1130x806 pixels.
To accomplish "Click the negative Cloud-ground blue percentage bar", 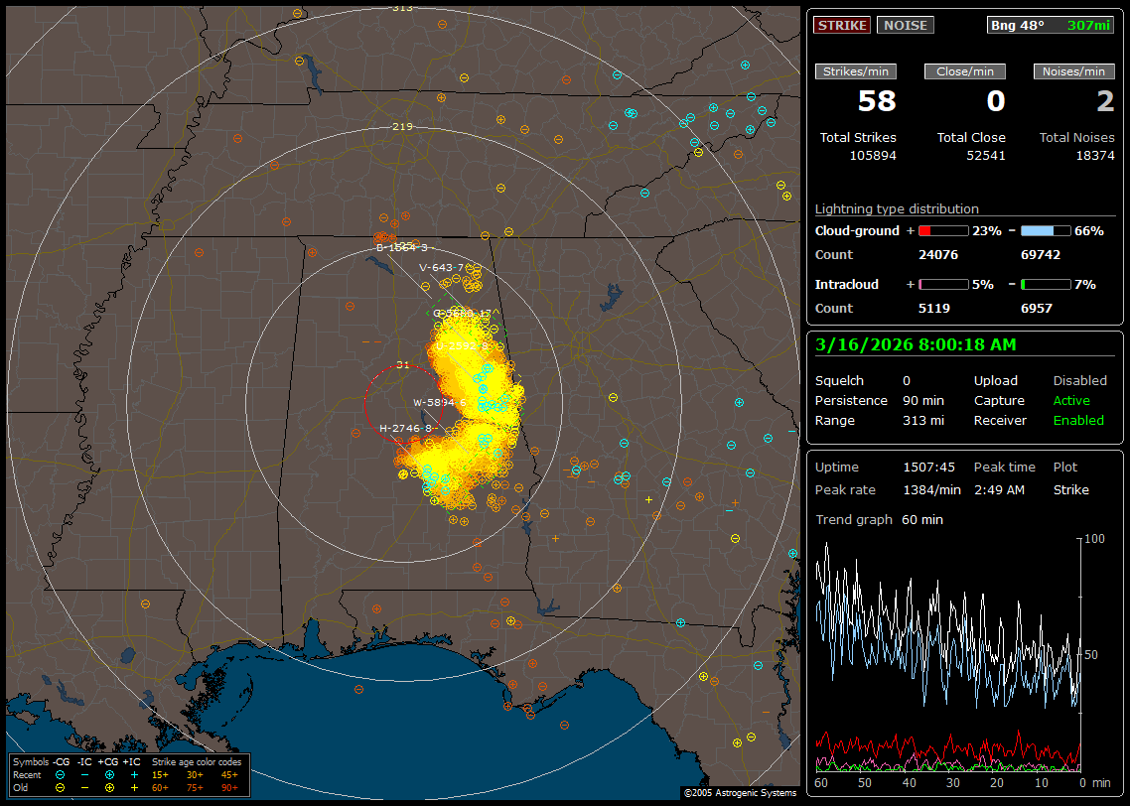I will (x=1046, y=230).
